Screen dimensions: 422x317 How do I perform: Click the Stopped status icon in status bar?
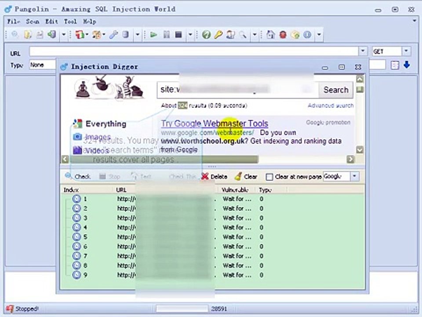[10, 309]
